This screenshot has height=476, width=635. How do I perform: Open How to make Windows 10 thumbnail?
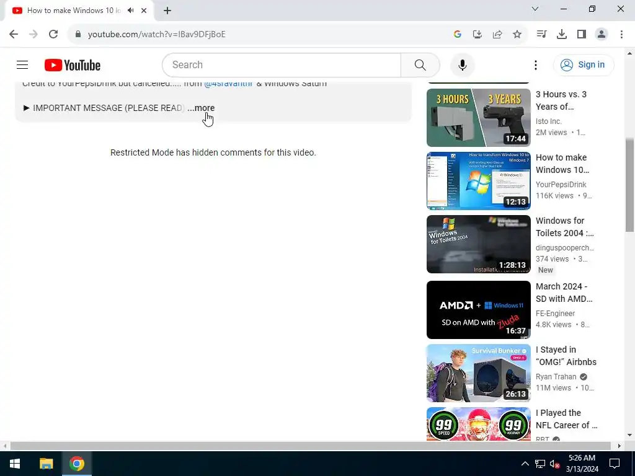coord(478,181)
